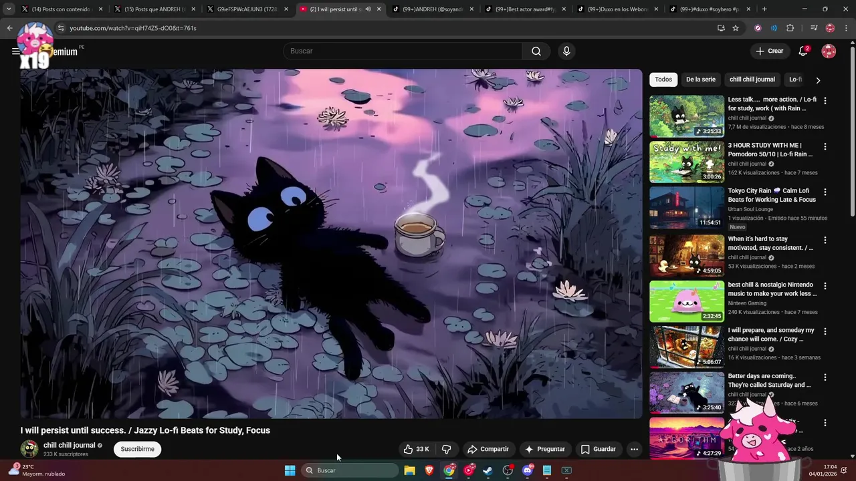Open 'best chill & nostalgic Nintendo' thumbnail
856x481 pixels.
click(x=687, y=301)
